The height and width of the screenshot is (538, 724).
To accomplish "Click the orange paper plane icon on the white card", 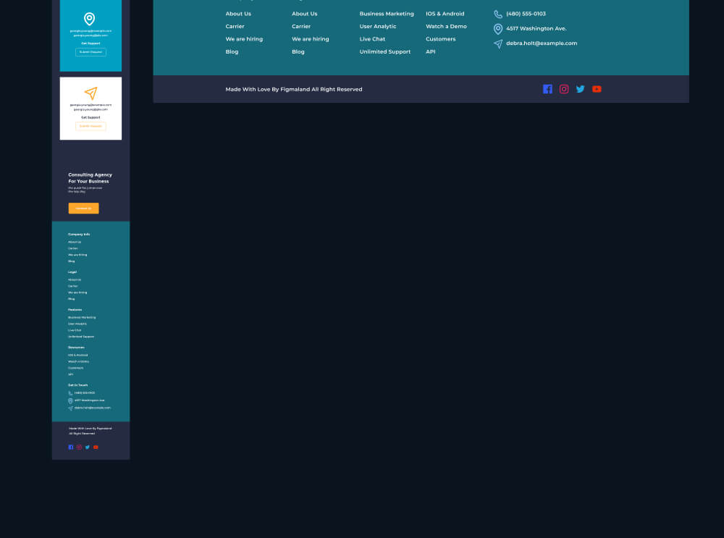I will pyautogui.click(x=91, y=93).
